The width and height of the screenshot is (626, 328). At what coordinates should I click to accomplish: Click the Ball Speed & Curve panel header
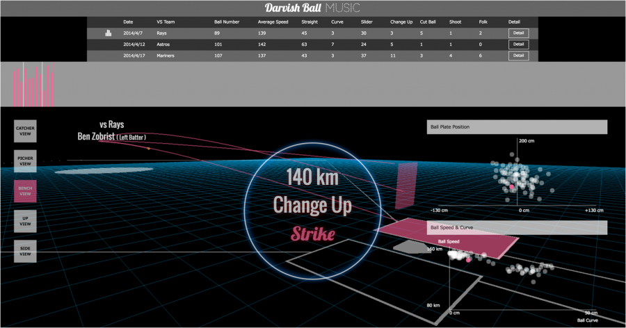(517, 227)
